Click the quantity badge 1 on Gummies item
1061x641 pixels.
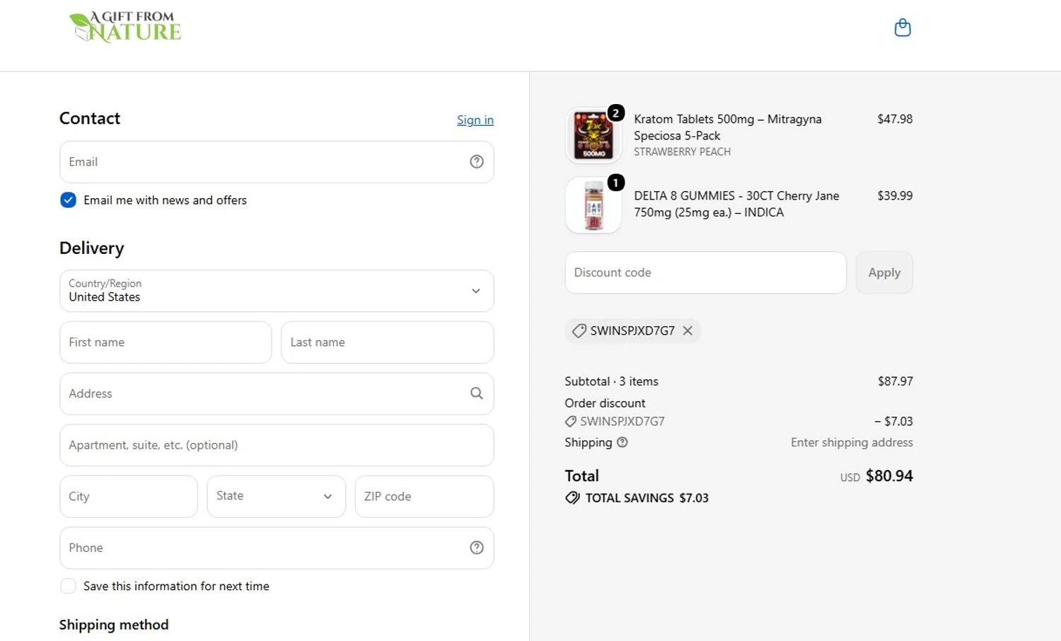tap(615, 183)
